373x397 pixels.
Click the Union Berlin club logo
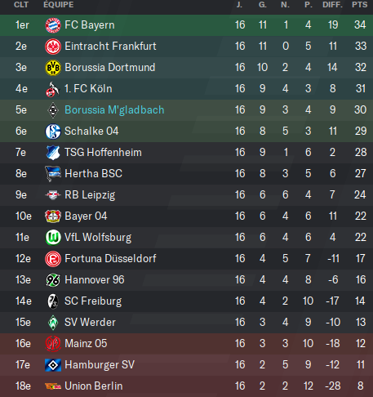coord(53,386)
